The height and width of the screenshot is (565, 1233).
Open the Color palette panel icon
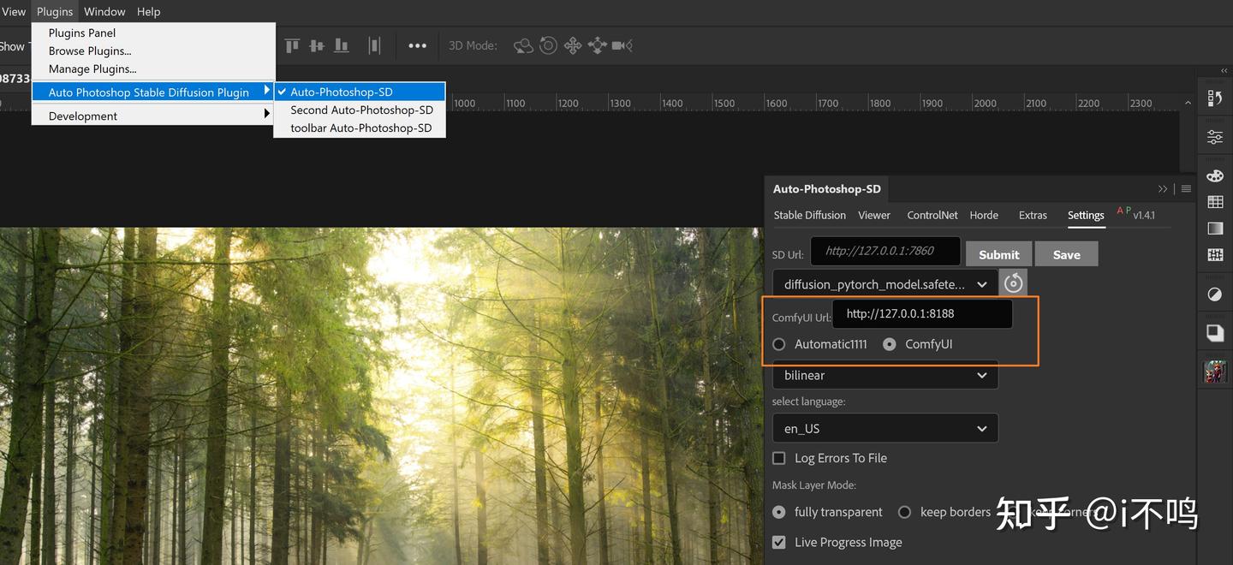(1214, 176)
